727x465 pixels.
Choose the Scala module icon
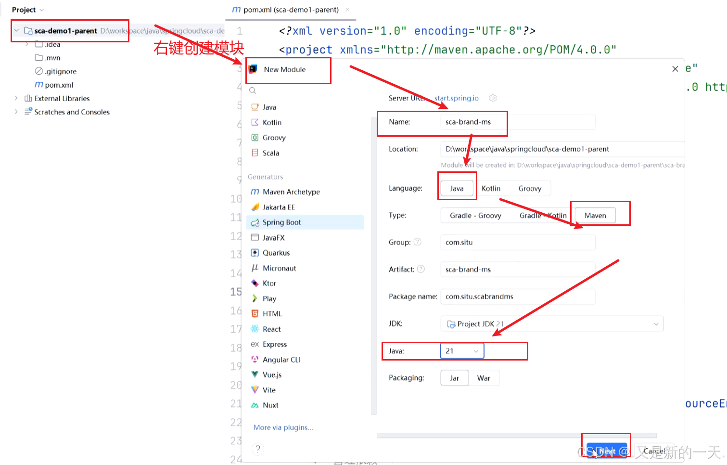point(255,153)
